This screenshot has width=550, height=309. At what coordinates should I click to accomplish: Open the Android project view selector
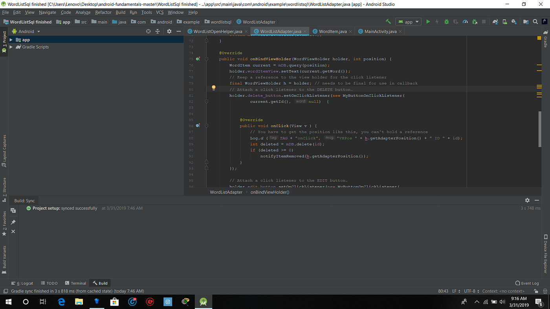(x=26, y=31)
